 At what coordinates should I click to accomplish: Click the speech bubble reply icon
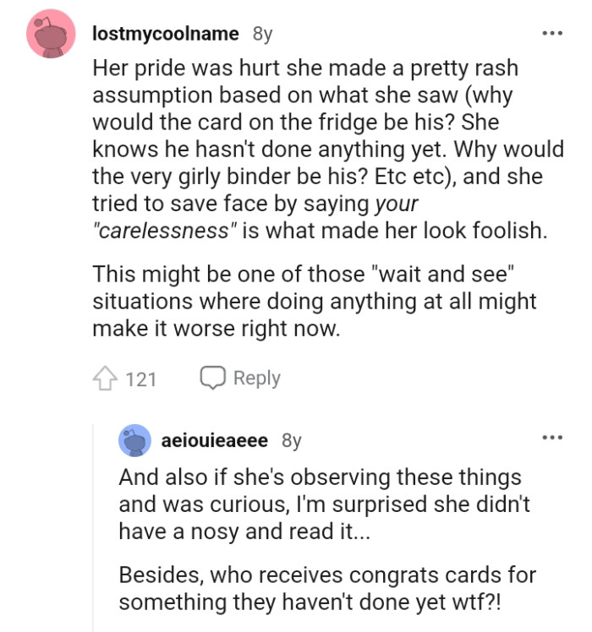tap(211, 378)
